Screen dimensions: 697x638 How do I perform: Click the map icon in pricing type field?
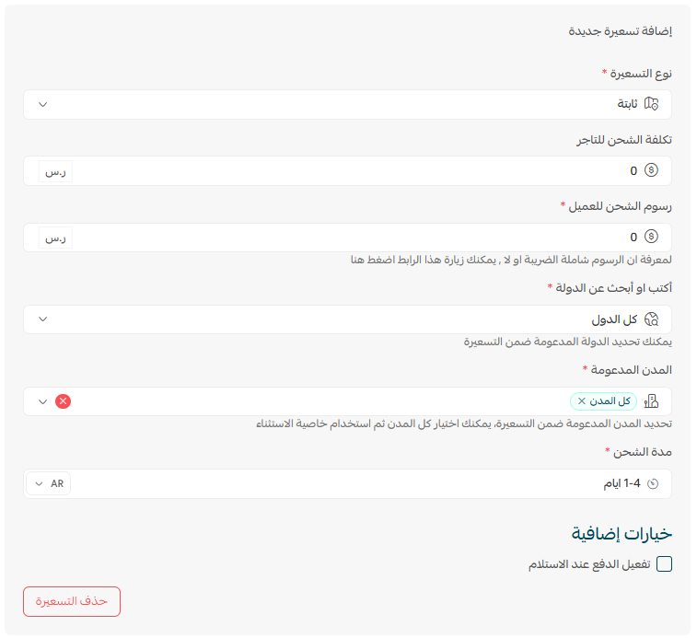(x=652, y=104)
